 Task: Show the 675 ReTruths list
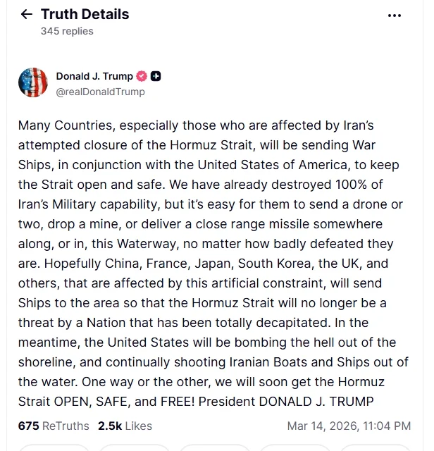(x=54, y=426)
